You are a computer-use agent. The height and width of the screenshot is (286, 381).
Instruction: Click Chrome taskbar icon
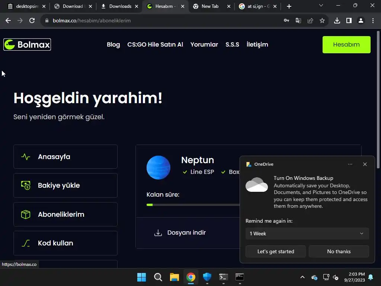tap(191, 277)
